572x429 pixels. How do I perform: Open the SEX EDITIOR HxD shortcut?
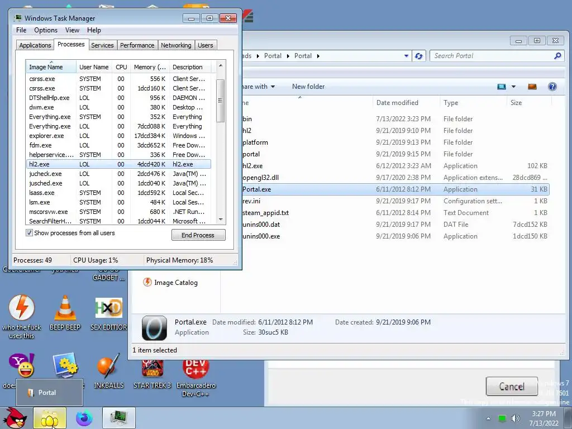109,314
